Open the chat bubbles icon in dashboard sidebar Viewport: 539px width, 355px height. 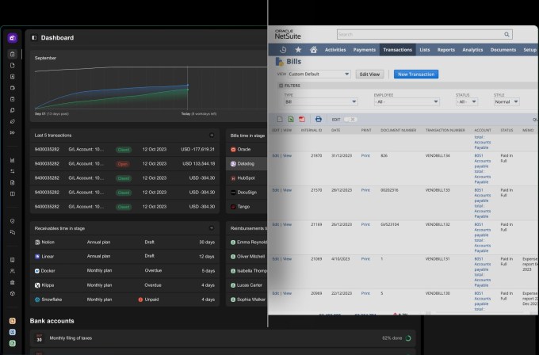click(13, 232)
